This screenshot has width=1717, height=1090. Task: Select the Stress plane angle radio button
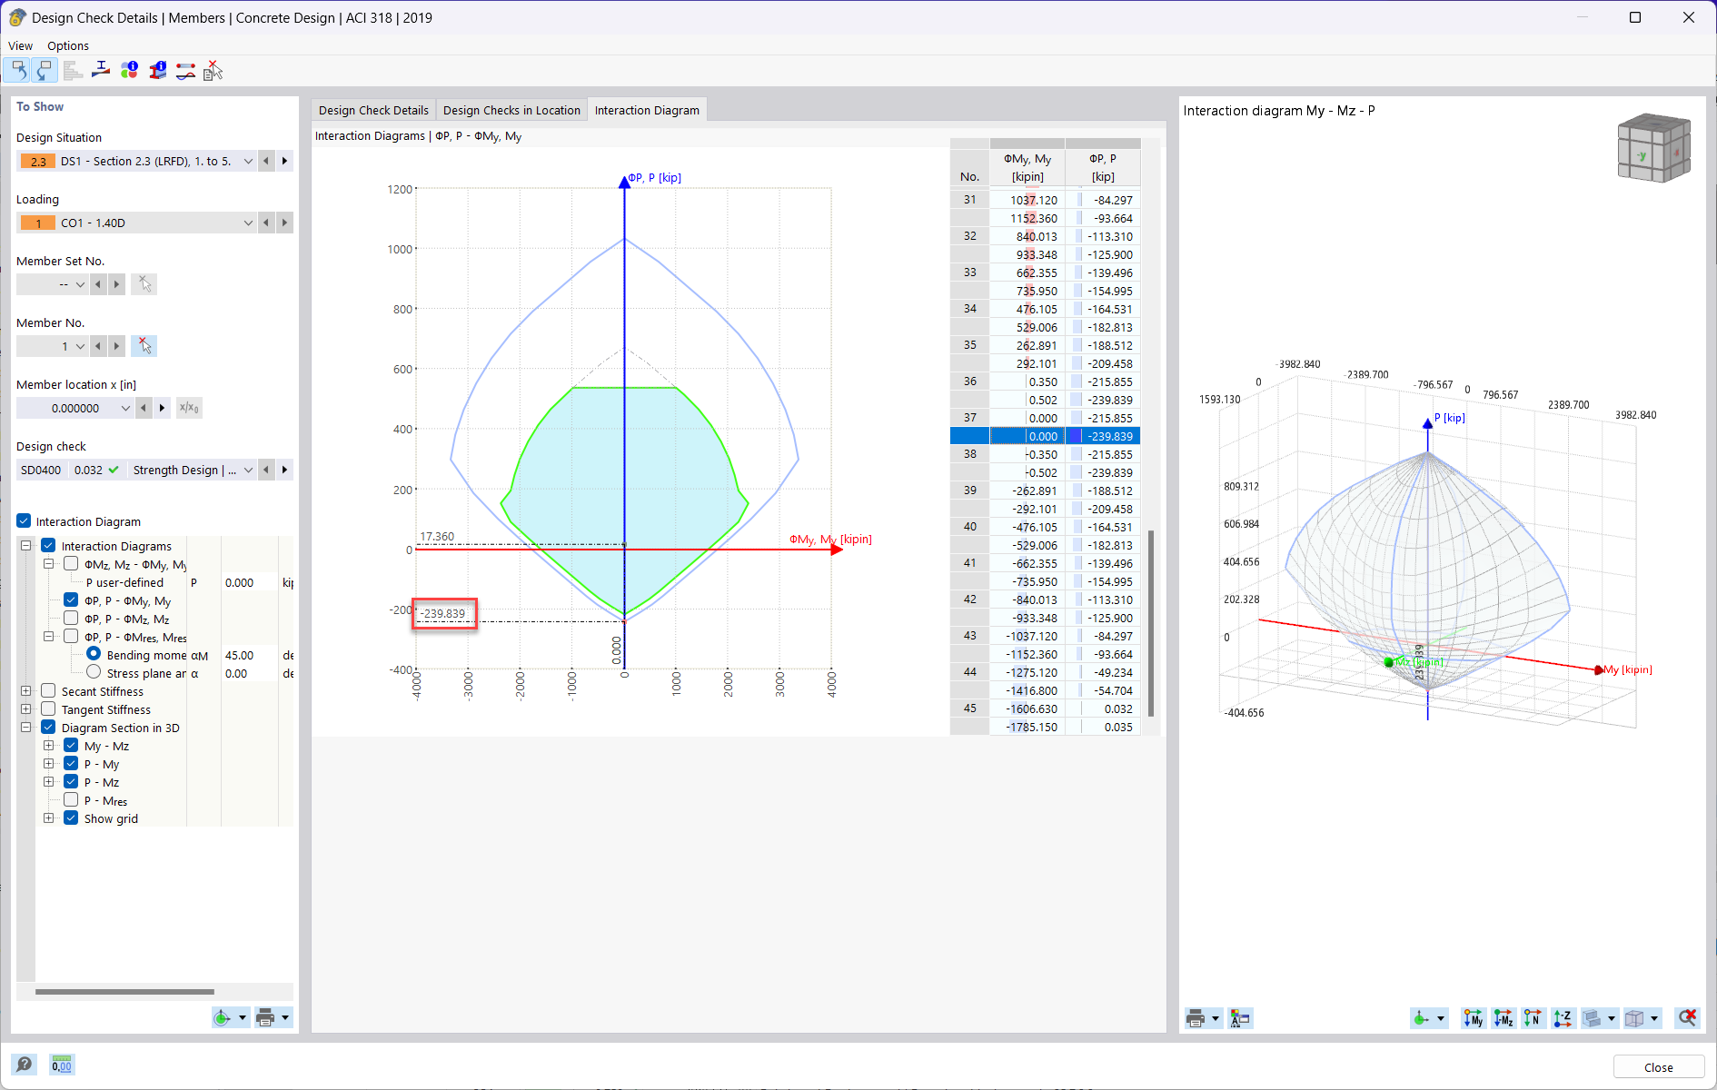pos(94,672)
